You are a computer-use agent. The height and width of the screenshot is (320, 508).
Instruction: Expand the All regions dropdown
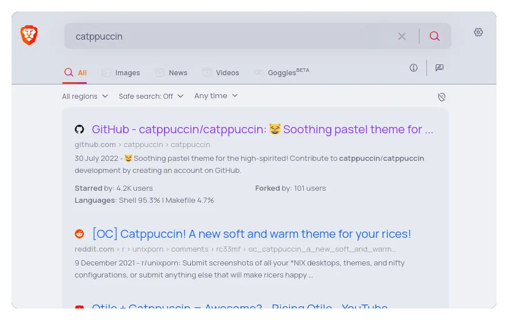click(85, 97)
